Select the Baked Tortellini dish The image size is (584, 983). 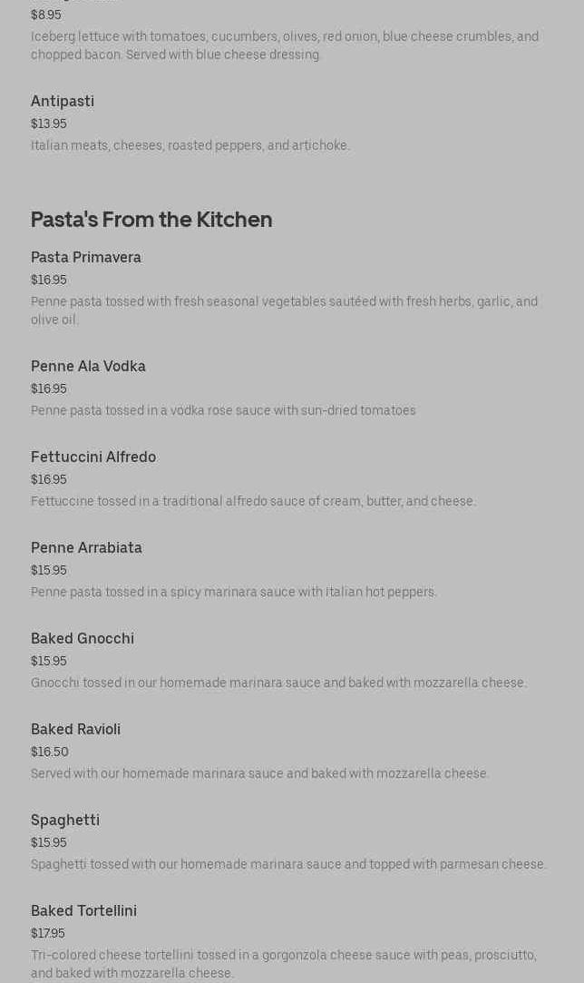[x=83, y=911]
